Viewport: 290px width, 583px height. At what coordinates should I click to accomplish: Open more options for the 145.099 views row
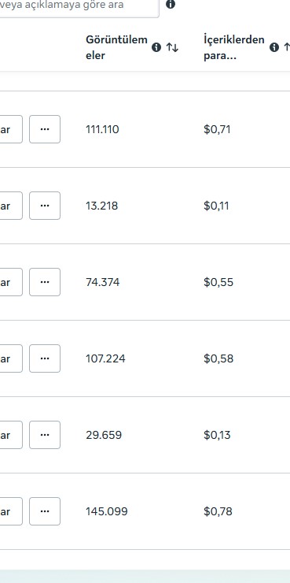coord(45,511)
